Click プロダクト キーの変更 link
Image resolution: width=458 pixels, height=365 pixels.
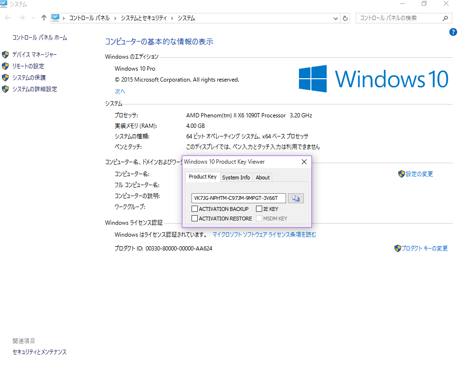tap(425, 248)
